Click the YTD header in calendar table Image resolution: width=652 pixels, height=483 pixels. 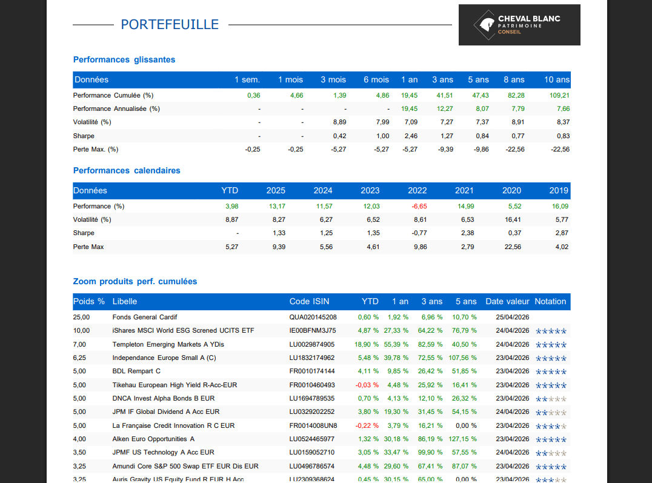click(230, 190)
